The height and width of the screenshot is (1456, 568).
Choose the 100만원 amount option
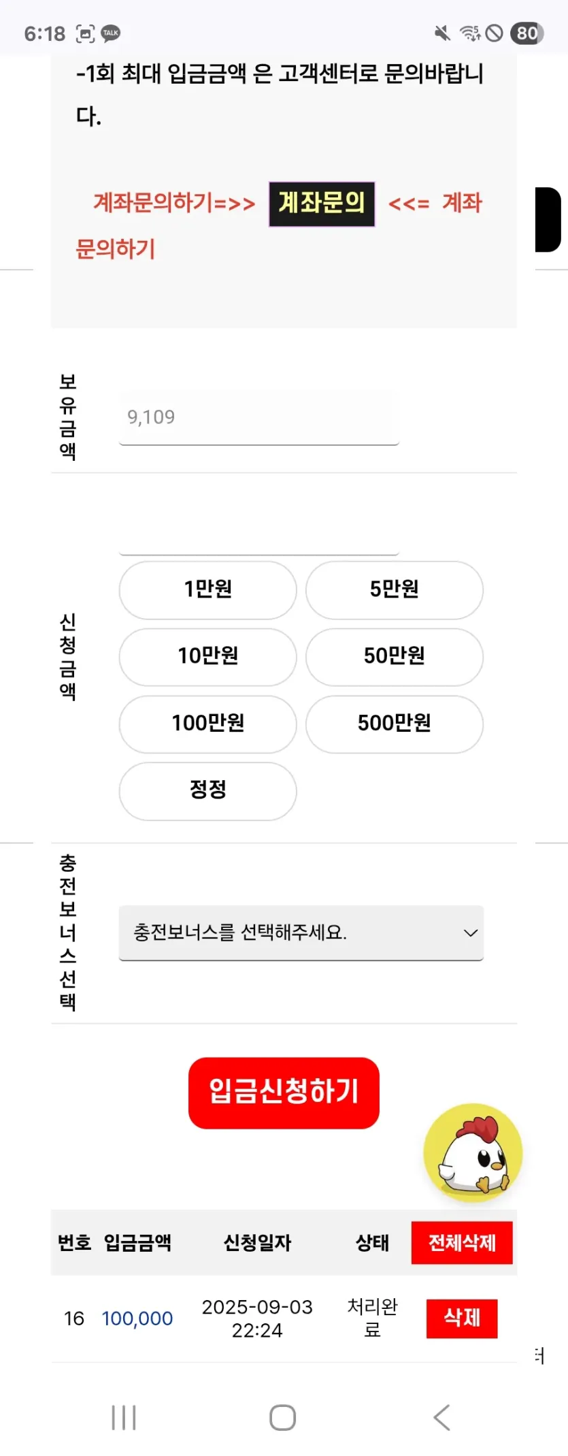[x=207, y=724]
